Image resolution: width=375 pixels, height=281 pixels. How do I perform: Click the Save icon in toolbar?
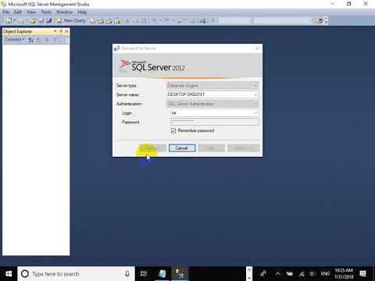click(x=41, y=21)
